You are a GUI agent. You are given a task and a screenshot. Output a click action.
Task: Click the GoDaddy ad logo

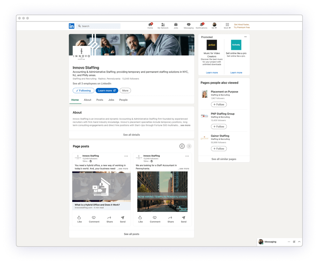236,45
